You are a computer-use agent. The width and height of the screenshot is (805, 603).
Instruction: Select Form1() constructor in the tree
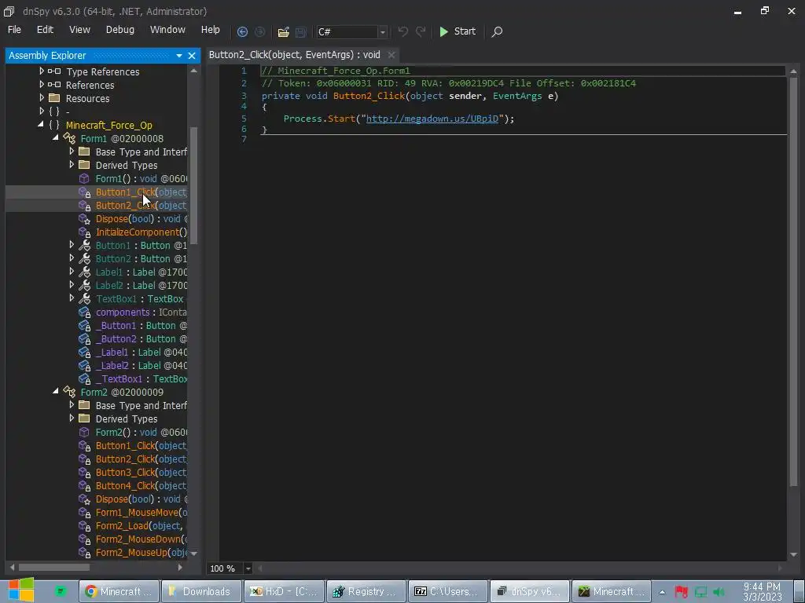click(x=142, y=178)
